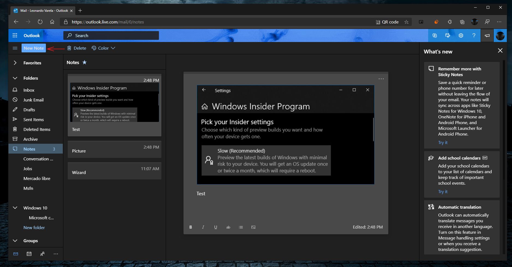
Task: Apply underline formatting in note
Action: coord(216,227)
